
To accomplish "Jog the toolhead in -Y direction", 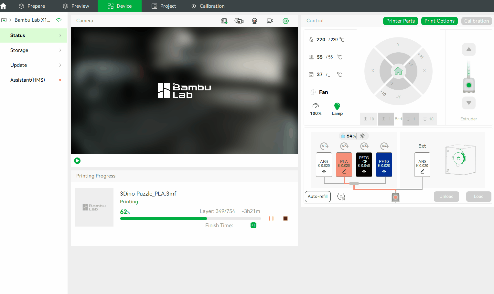I will [x=398, y=97].
